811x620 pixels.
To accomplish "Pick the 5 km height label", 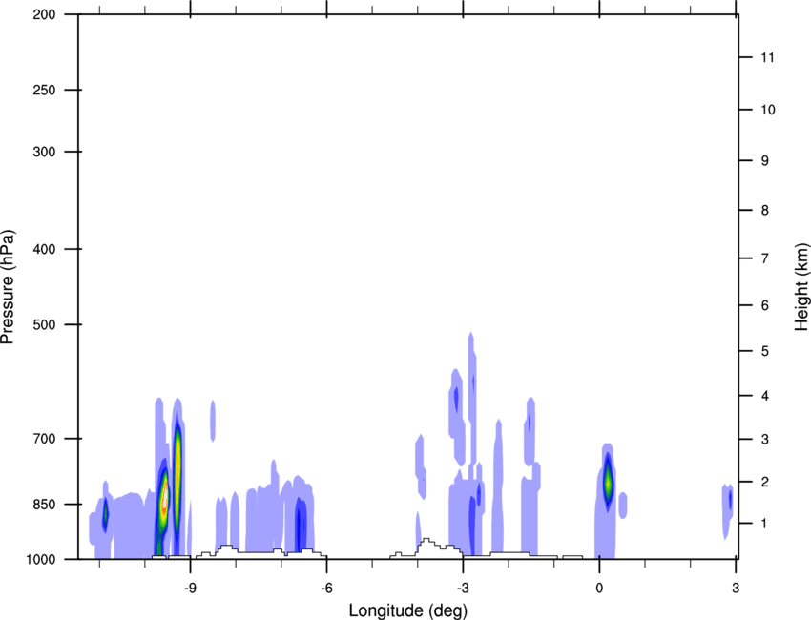I will point(765,351).
